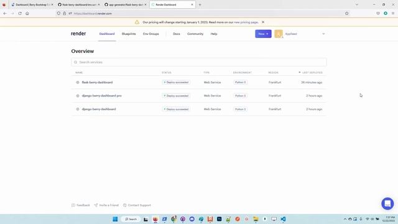Open the Firefox application menu
Viewport: 398px width, 224px height.
point(392,14)
